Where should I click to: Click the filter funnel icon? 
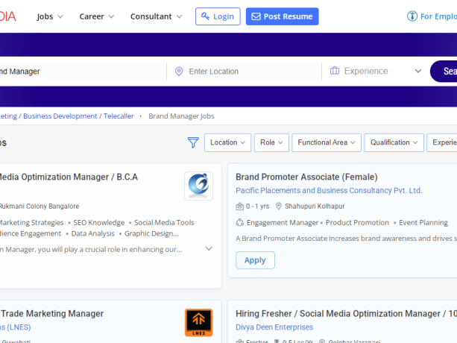click(x=193, y=142)
